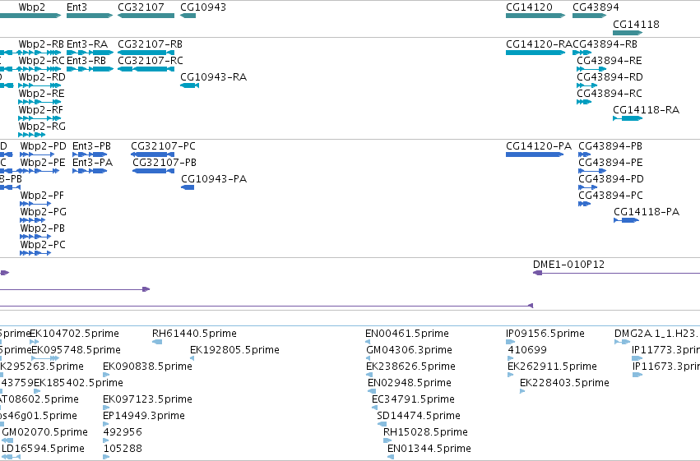The width and height of the screenshot is (700, 461).
Task: Select transcript CG32107-RB
Action: click(146, 53)
